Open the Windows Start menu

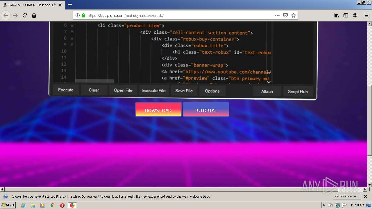click(8, 205)
